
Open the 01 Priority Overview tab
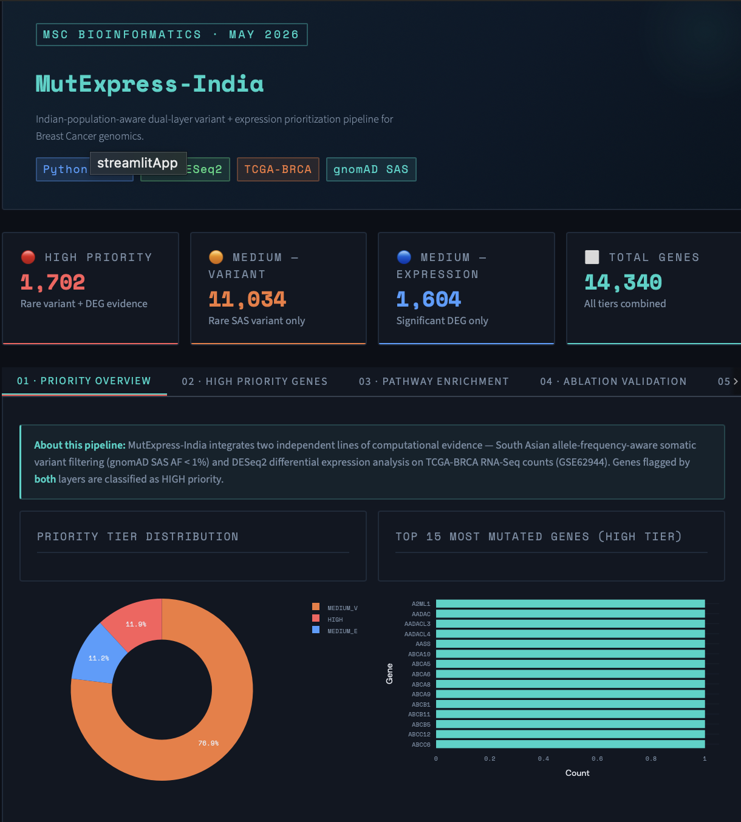pyautogui.click(x=84, y=381)
